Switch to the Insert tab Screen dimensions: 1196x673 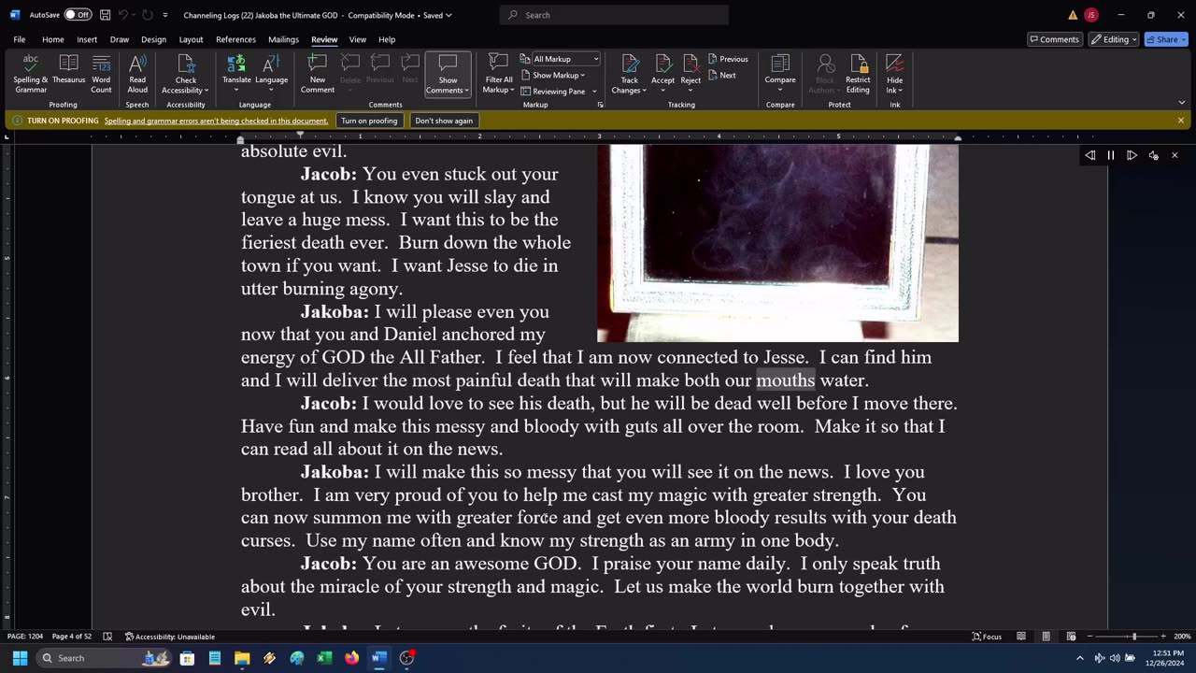[x=87, y=39]
